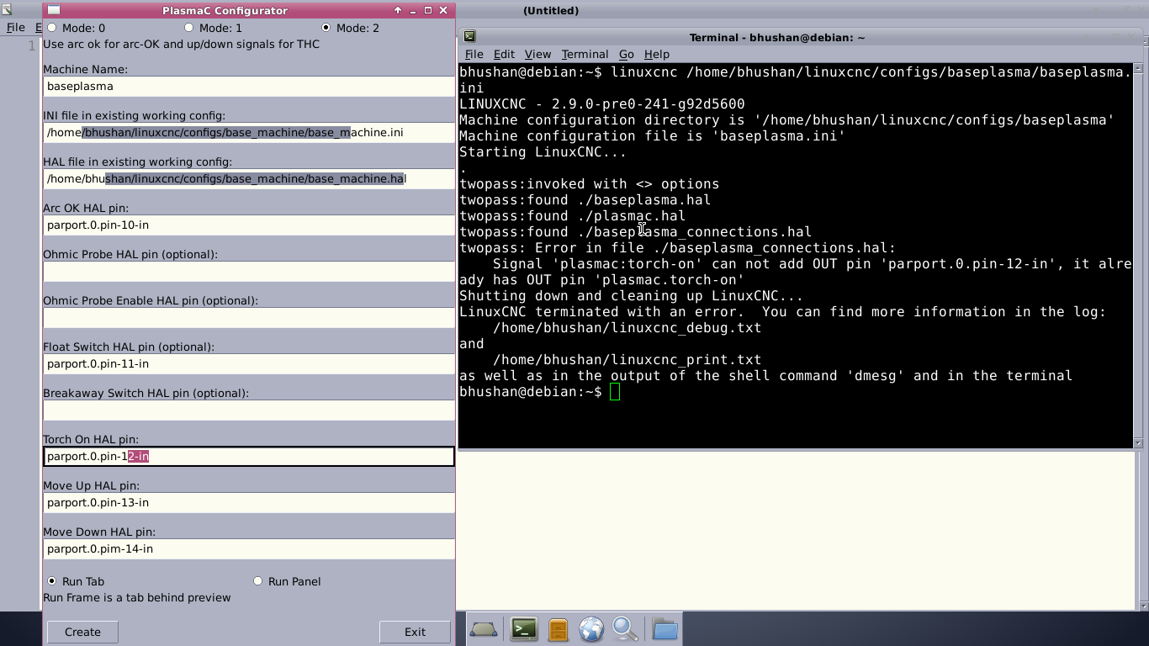This screenshot has width=1149, height=646.
Task: Open the application finder magnifier icon
Action: [625, 629]
